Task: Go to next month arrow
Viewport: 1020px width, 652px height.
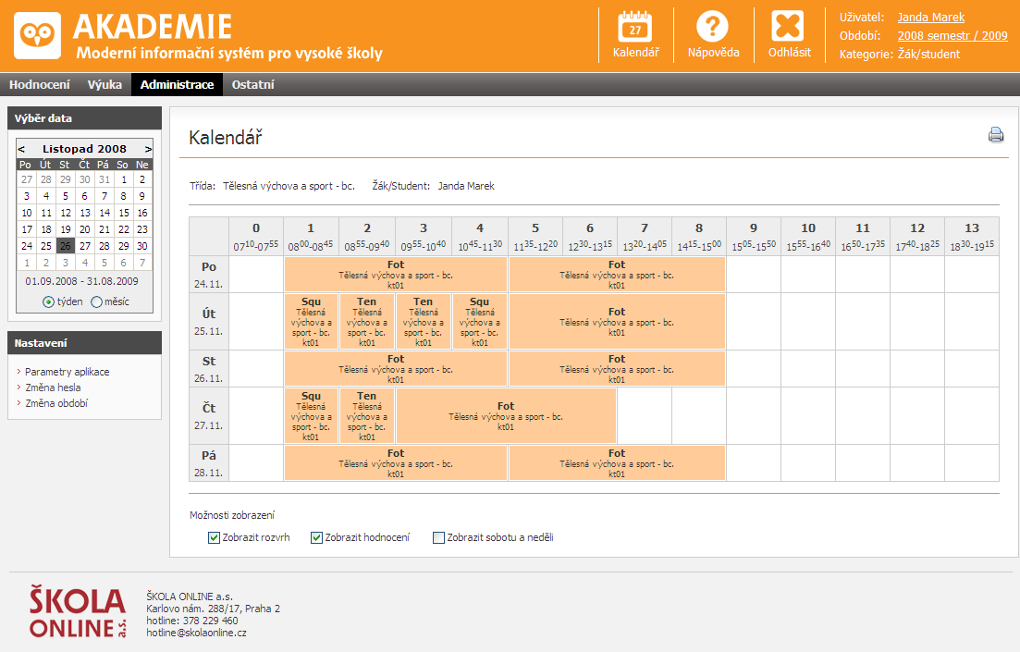Action: tap(148, 149)
